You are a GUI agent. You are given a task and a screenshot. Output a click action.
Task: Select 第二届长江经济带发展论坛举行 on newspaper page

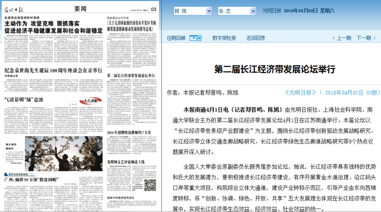pos(131,76)
